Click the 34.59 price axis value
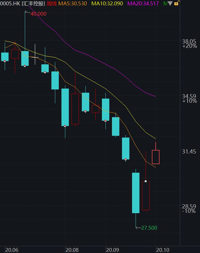This screenshot has width=200, height=253. tap(189, 96)
